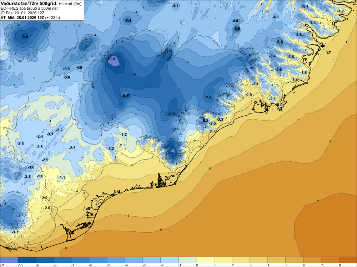This screenshot has height=267, width=357.
Task: Click the title text "Veðurstofan/T2m 500grid"
Action: pos(29,3)
